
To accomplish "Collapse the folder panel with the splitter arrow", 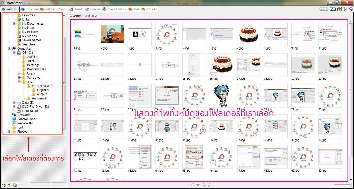I will tap(68, 100).
